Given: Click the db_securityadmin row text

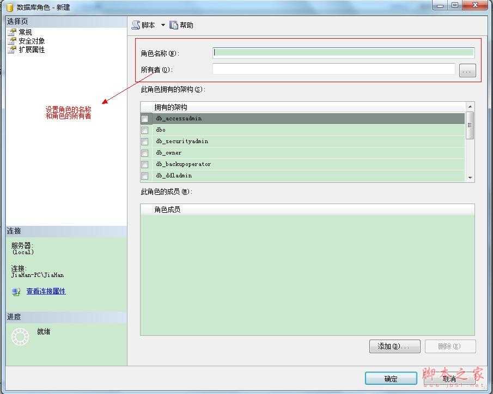Looking at the screenshot, I should [x=182, y=141].
